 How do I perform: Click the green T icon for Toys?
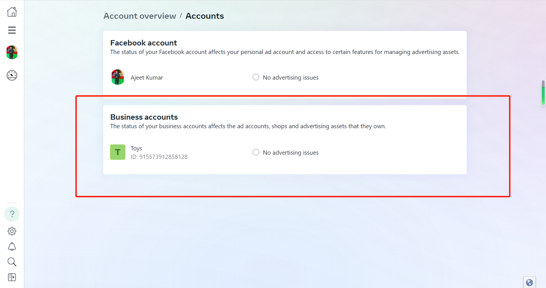pyautogui.click(x=118, y=152)
